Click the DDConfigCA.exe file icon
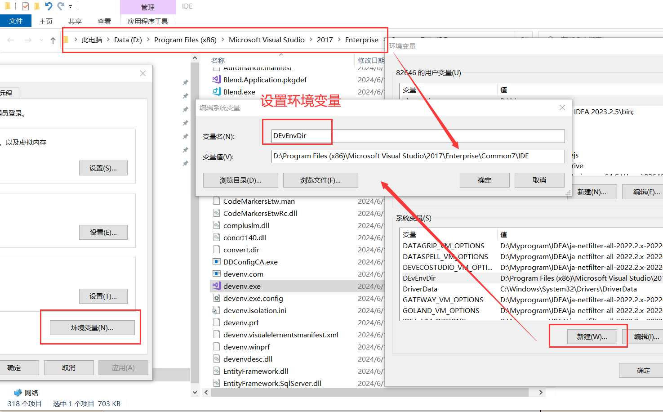The height and width of the screenshot is (412, 663). 217,262
